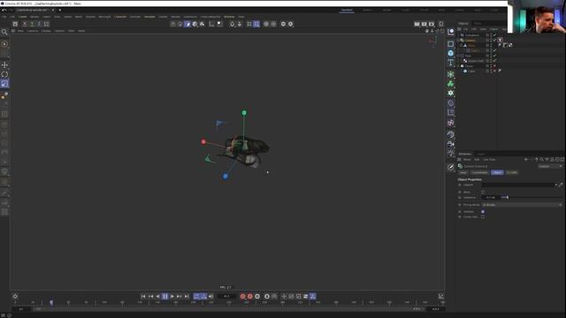Open the Coordinates tab in Attributes
The width and height of the screenshot is (566, 318).
click(x=479, y=172)
